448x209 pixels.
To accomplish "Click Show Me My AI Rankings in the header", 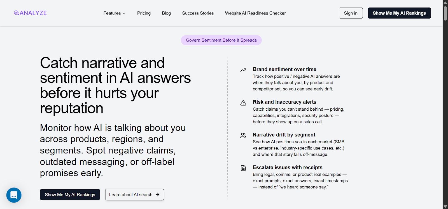I will 399,13.
